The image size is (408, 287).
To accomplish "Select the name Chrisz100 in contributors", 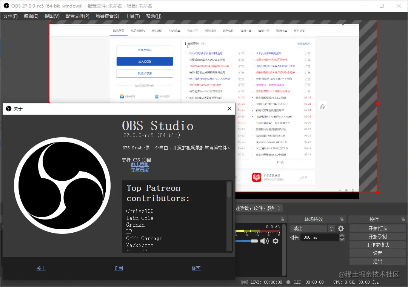I will pos(140,211).
